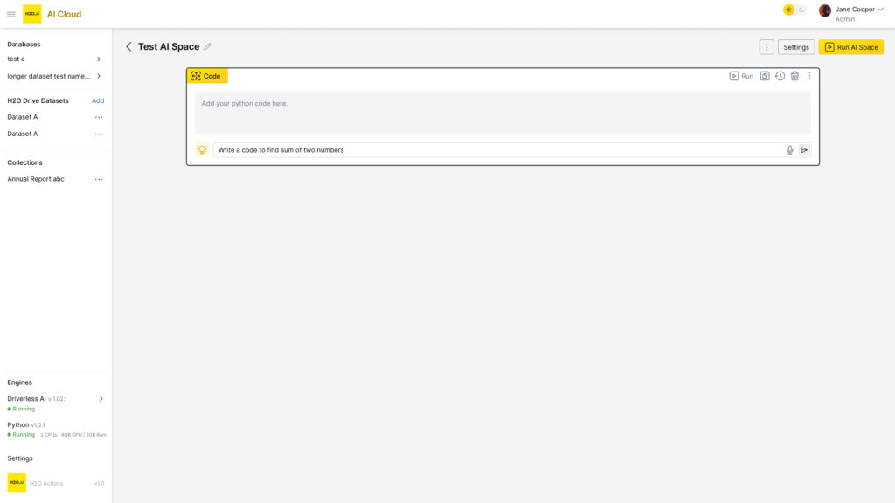The image size is (895, 503).
Task: Send the prompt with the arrow icon
Action: [x=804, y=150]
